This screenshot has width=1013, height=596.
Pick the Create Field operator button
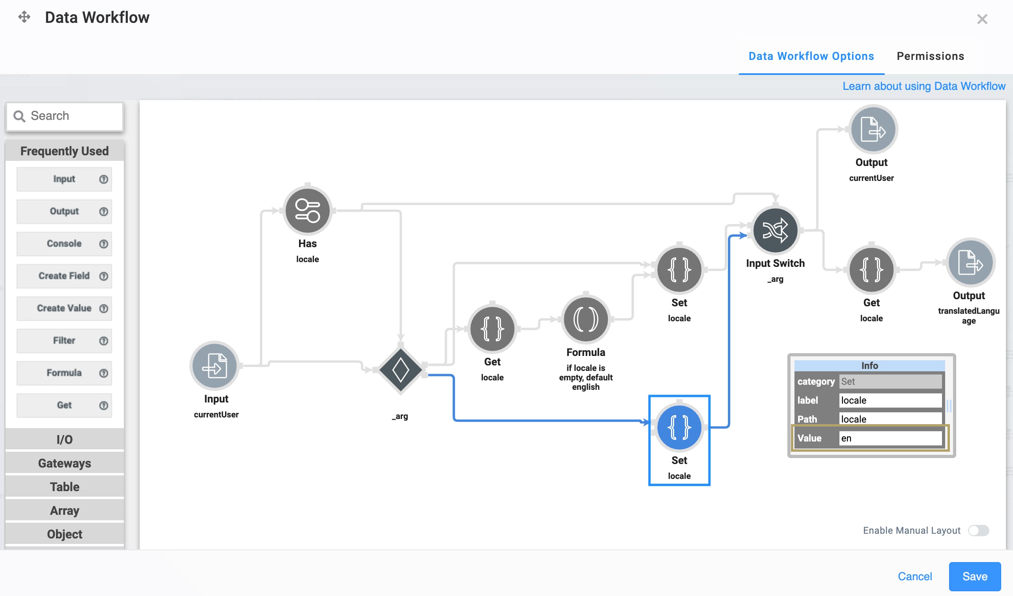64,276
